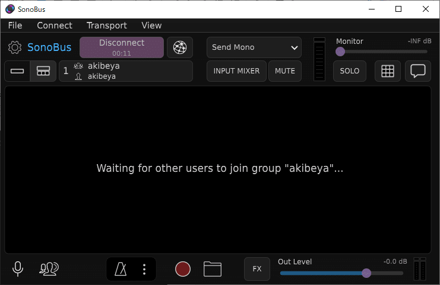Open the View menu

coord(151,25)
